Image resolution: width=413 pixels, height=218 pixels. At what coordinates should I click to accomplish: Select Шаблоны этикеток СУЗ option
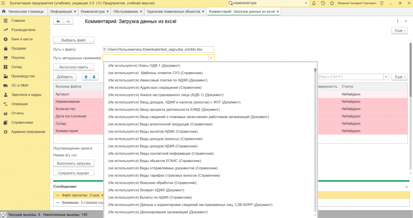click(x=155, y=73)
